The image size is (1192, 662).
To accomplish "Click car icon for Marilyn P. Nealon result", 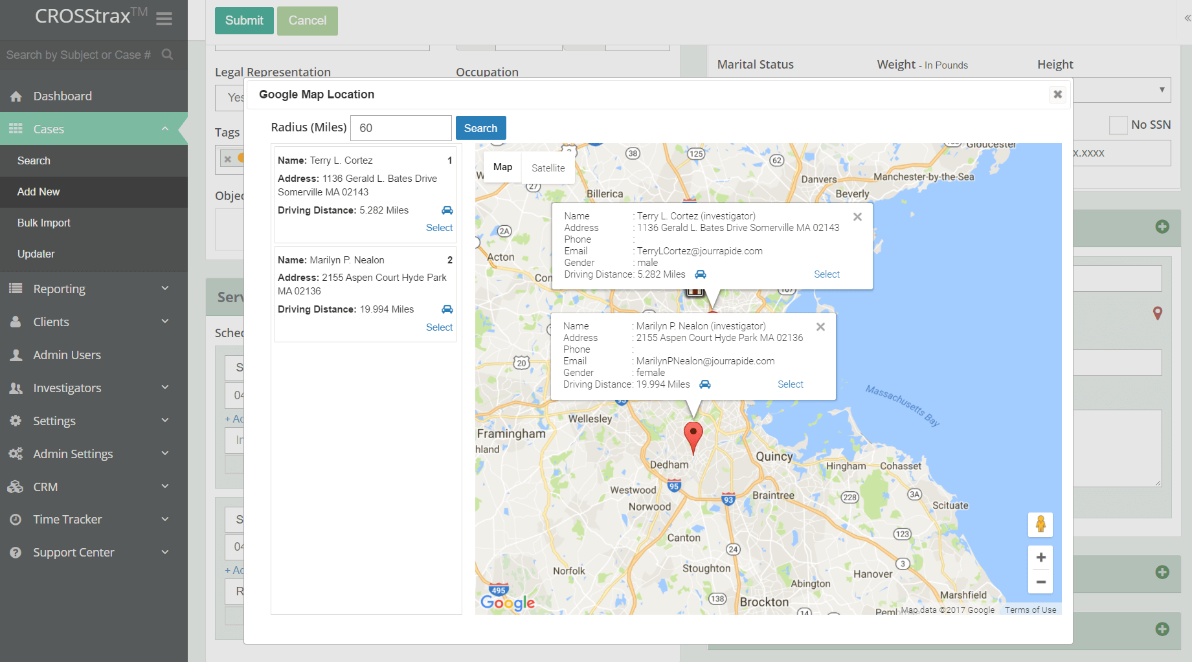I will [x=447, y=309].
